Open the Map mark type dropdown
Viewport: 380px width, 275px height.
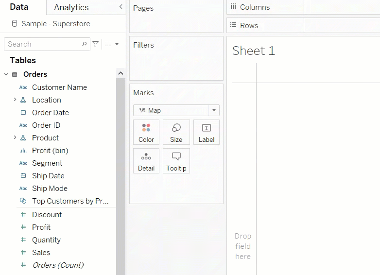(x=214, y=110)
